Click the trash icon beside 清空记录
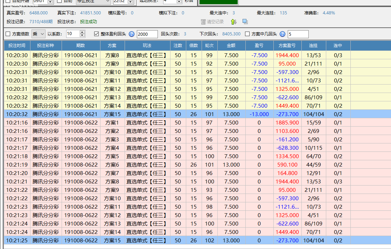This screenshot has width=391, height=249. pos(203,22)
